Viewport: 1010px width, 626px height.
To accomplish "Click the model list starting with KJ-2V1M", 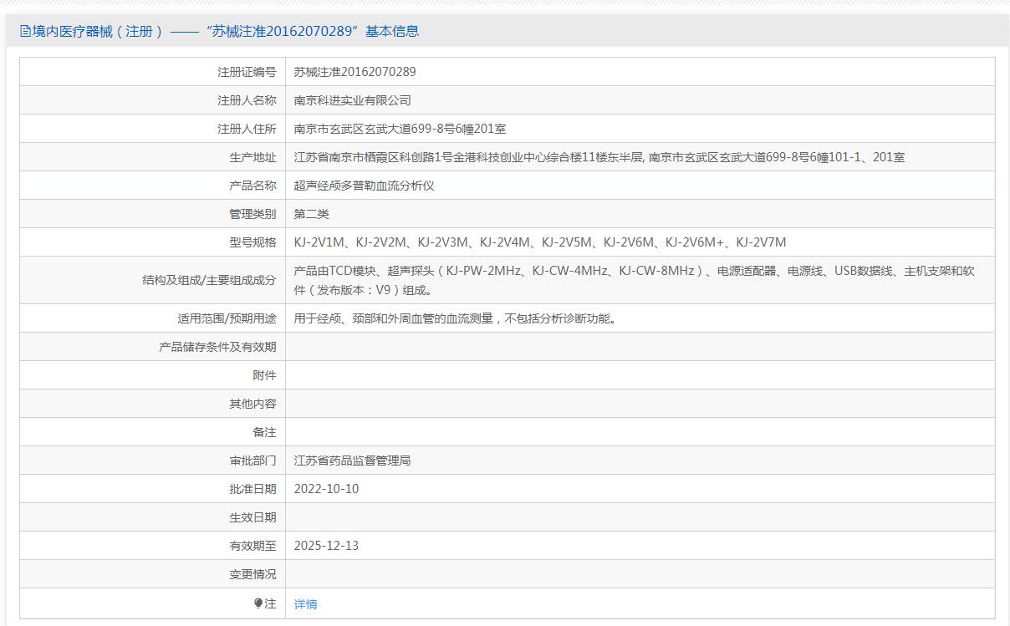I will (x=539, y=242).
